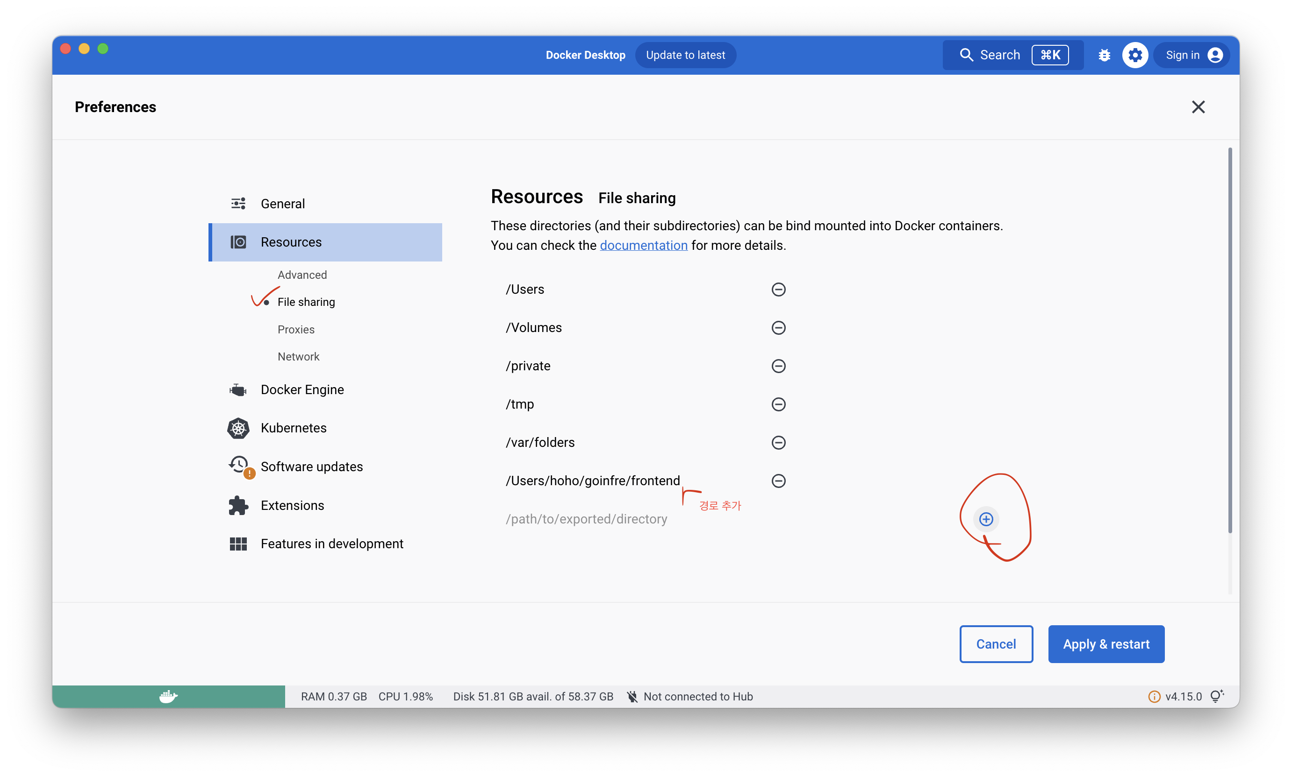Open the troubleshoot bug icon
Image resolution: width=1292 pixels, height=777 pixels.
(1104, 55)
